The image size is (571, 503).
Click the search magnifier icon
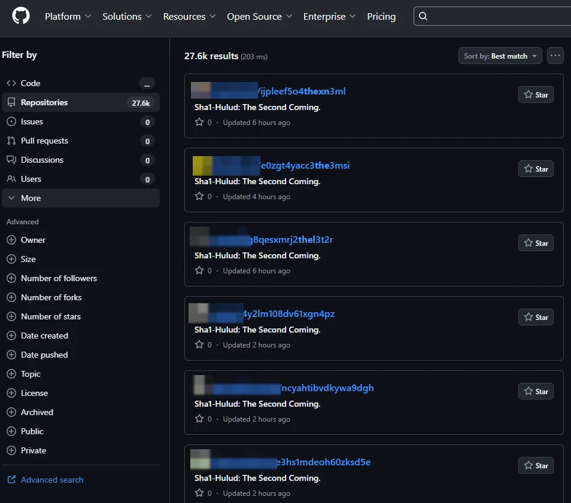pos(423,16)
